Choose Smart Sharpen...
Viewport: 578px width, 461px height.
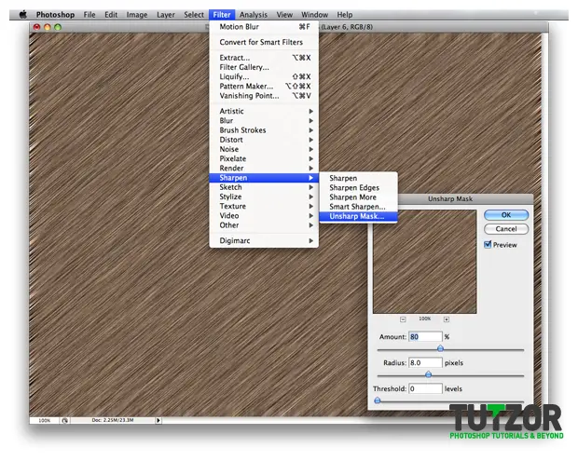click(358, 207)
